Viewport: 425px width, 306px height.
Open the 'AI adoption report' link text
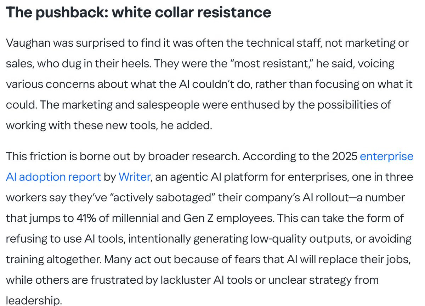click(x=53, y=177)
